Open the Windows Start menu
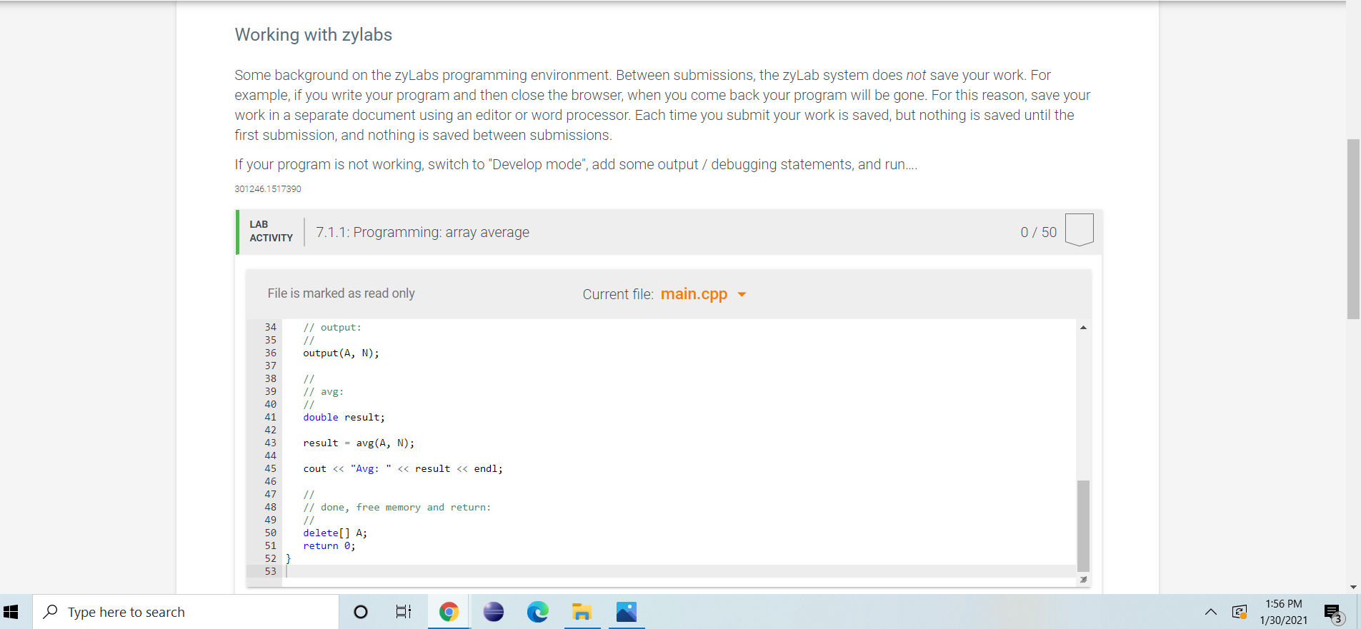1361x629 pixels. pyautogui.click(x=11, y=612)
